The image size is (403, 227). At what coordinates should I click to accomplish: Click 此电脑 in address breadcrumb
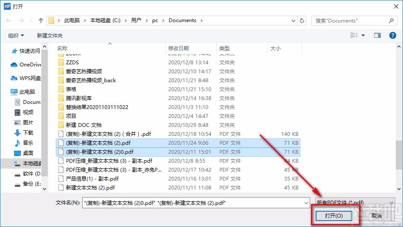72,20
